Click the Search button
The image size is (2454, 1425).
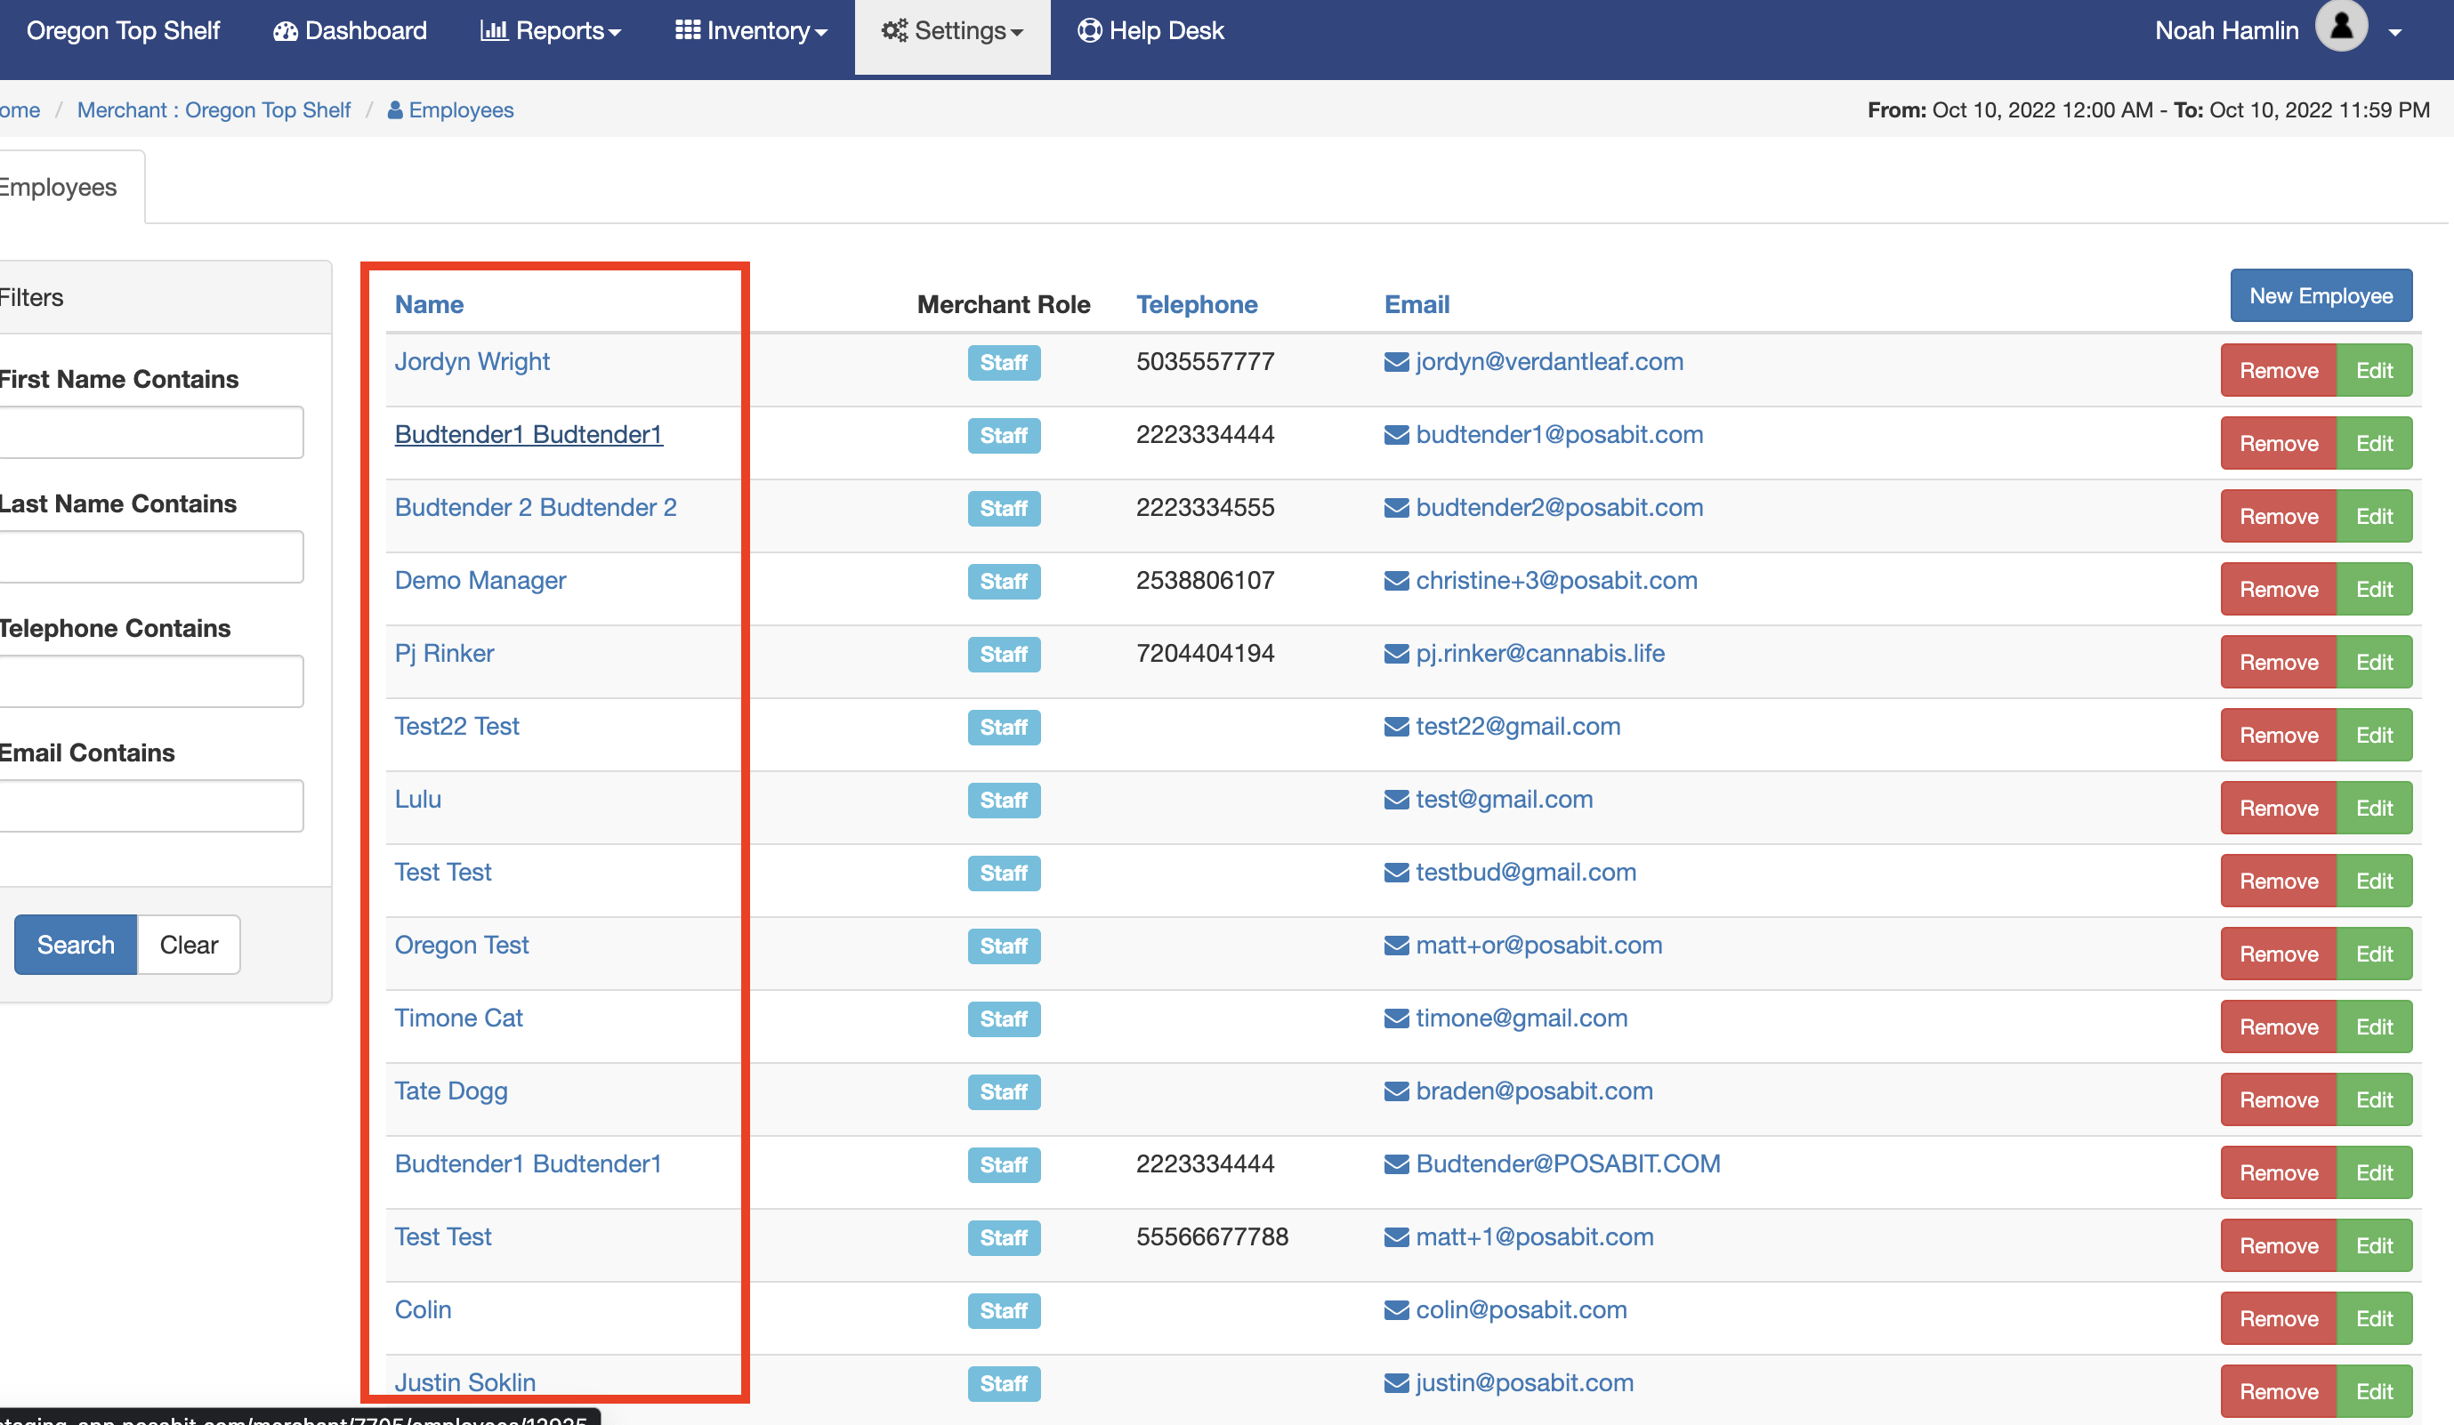pyautogui.click(x=76, y=944)
